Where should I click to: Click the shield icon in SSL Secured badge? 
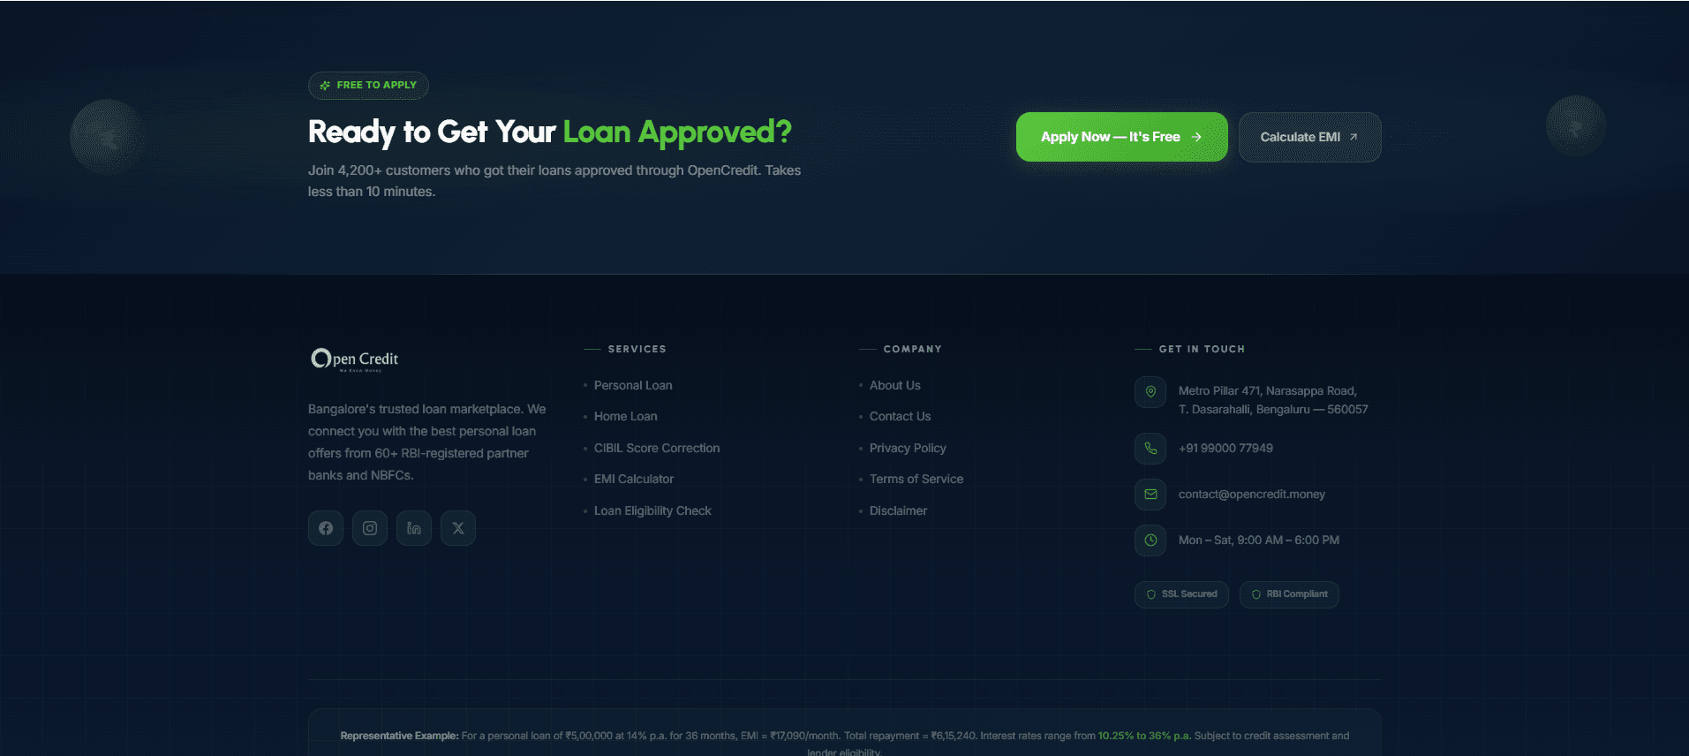click(x=1150, y=594)
